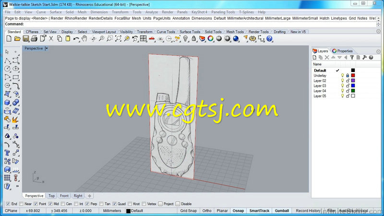This screenshot has height=216, width=384.
Task: Click the Paste clipboard icon
Action: pyautogui.click(x=68, y=39)
